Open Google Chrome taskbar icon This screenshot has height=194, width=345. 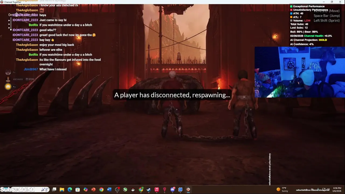pyautogui.click(x=101, y=189)
